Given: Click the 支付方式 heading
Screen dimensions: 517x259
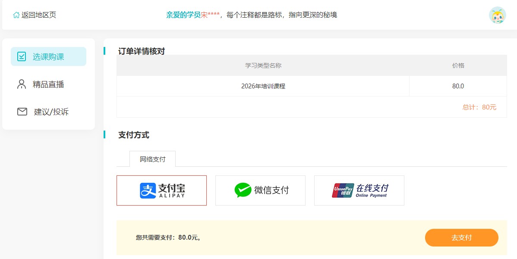Looking at the screenshot, I should pos(133,135).
